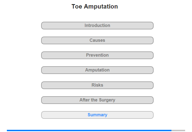Click the After the Surgery label text
This screenshot has width=192, height=132.
point(97,100)
